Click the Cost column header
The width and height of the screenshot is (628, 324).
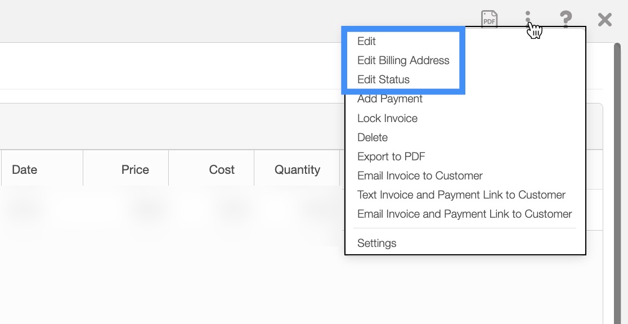[x=222, y=169]
